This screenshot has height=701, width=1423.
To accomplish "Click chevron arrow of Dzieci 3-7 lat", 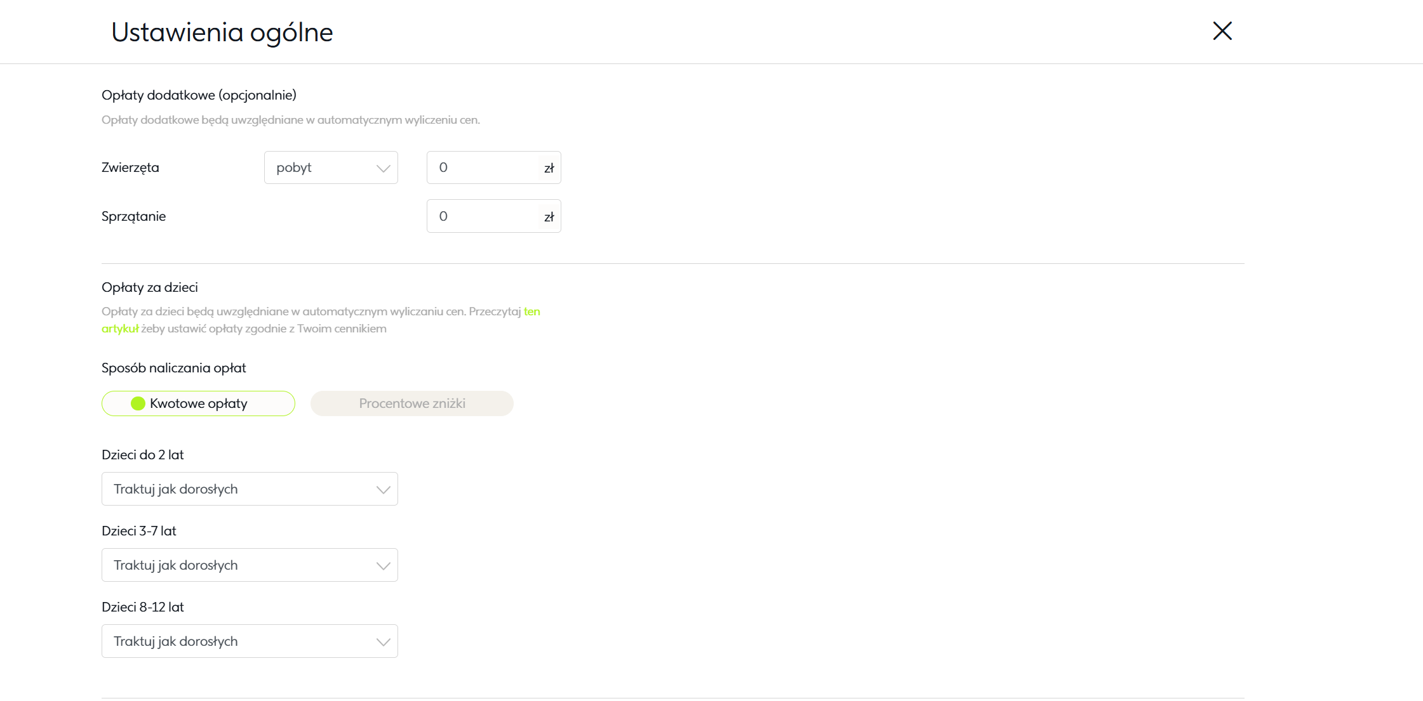I will (x=383, y=566).
